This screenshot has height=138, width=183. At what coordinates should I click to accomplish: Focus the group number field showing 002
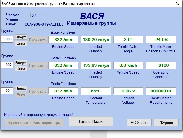coord(7,65)
